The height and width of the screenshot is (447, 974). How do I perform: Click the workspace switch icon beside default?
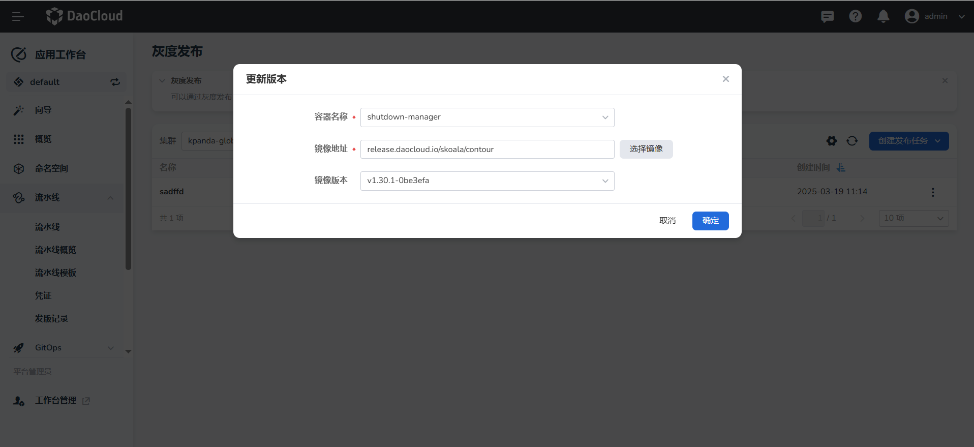115,82
